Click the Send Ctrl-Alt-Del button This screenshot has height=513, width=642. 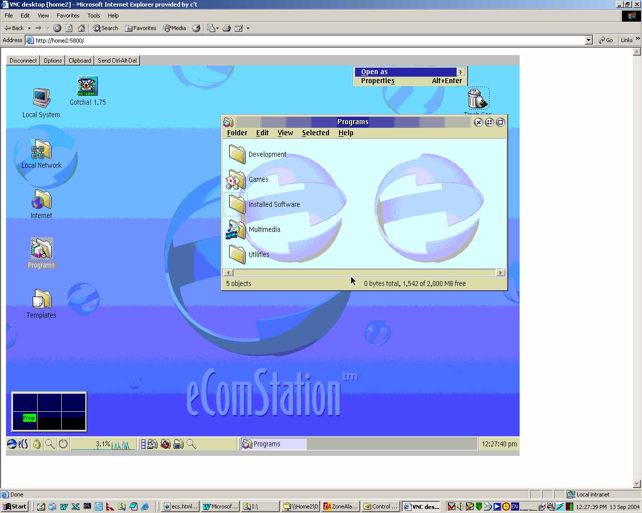pos(117,61)
